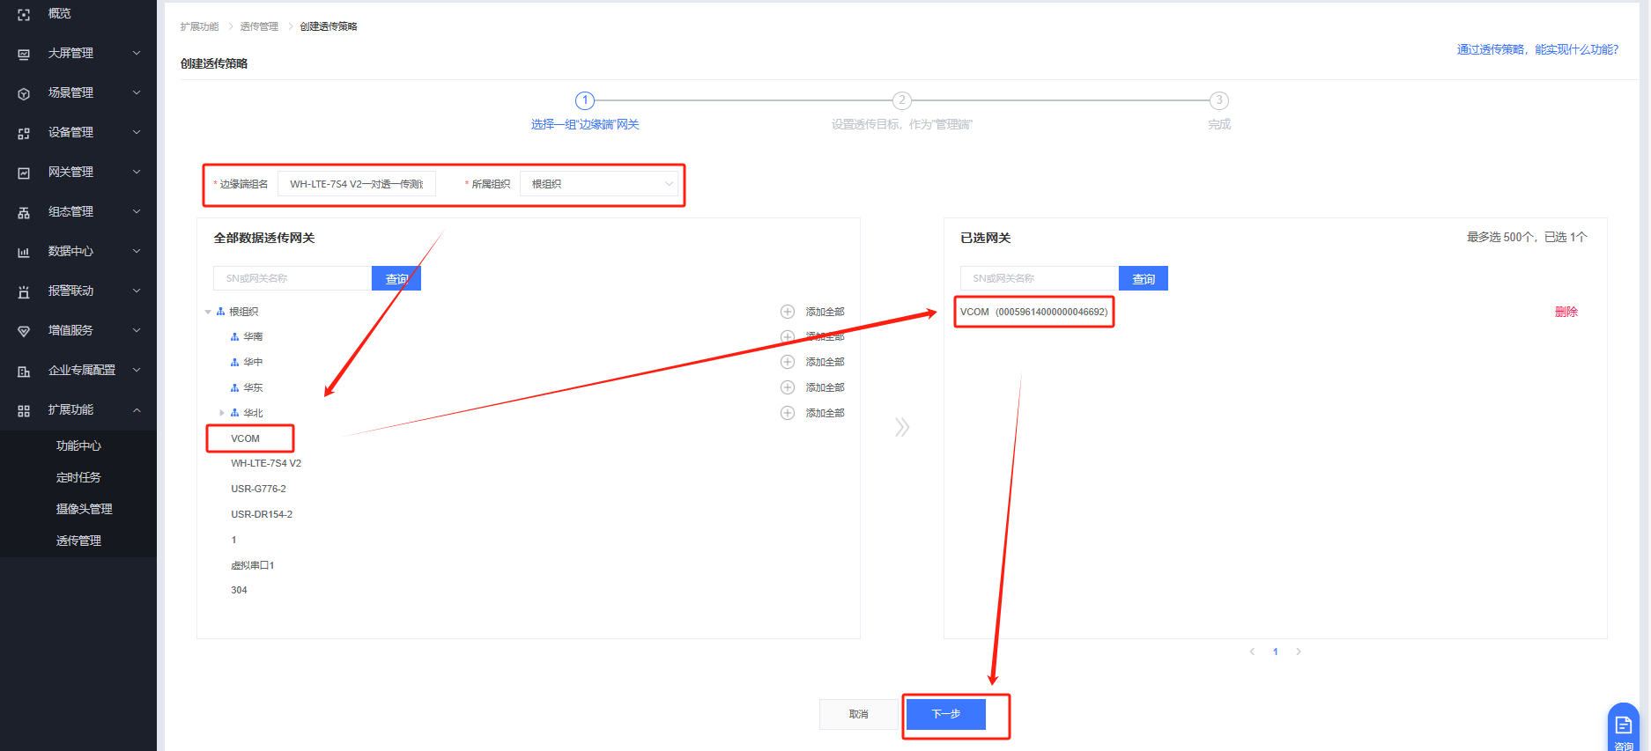Click the 报警联动 alarm icon
Viewport: 1651px width, 751px height.
coord(24,291)
